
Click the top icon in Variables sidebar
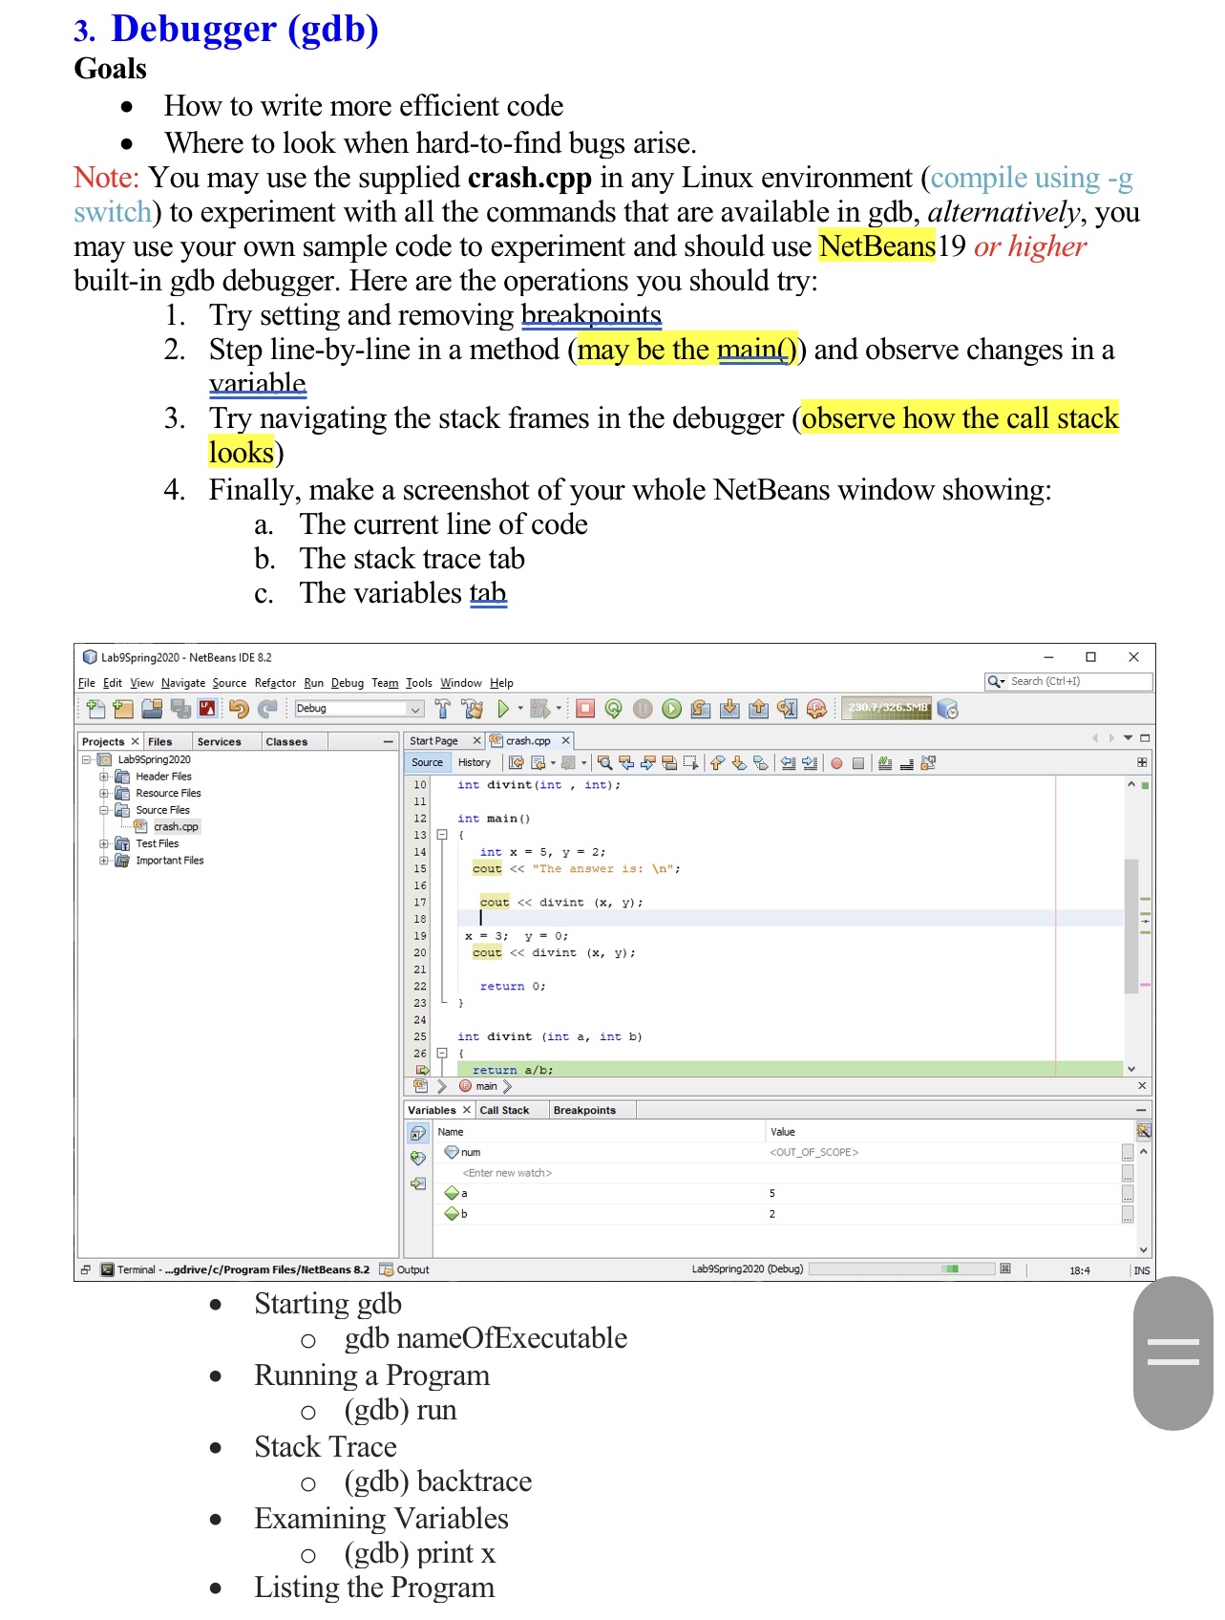click(418, 1134)
